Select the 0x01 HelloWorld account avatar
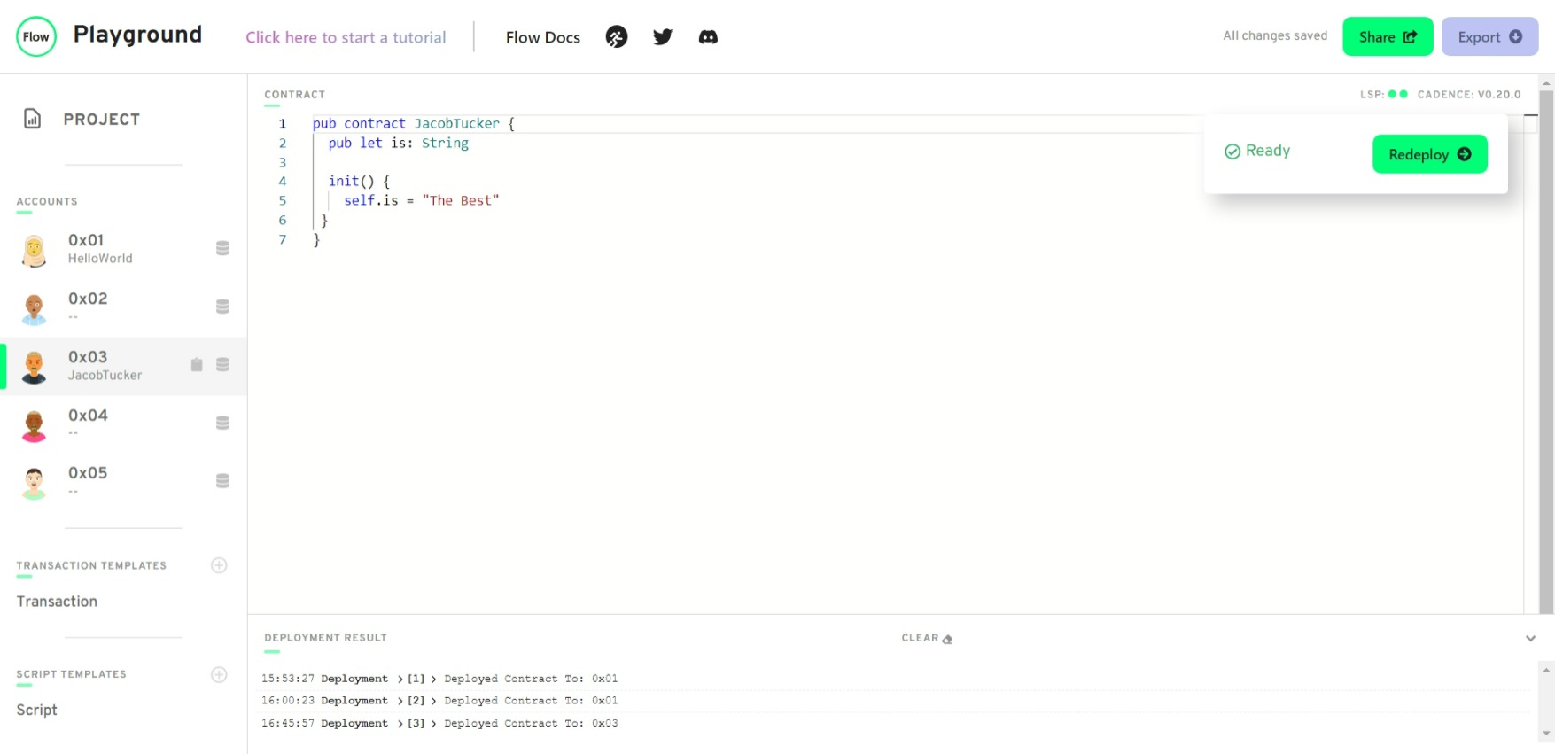The image size is (1555, 754). click(x=34, y=250)
